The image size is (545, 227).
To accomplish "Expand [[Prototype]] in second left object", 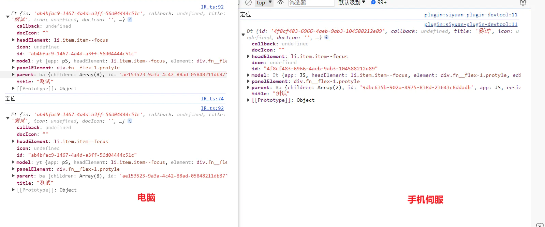I will [x=13, y=190].
